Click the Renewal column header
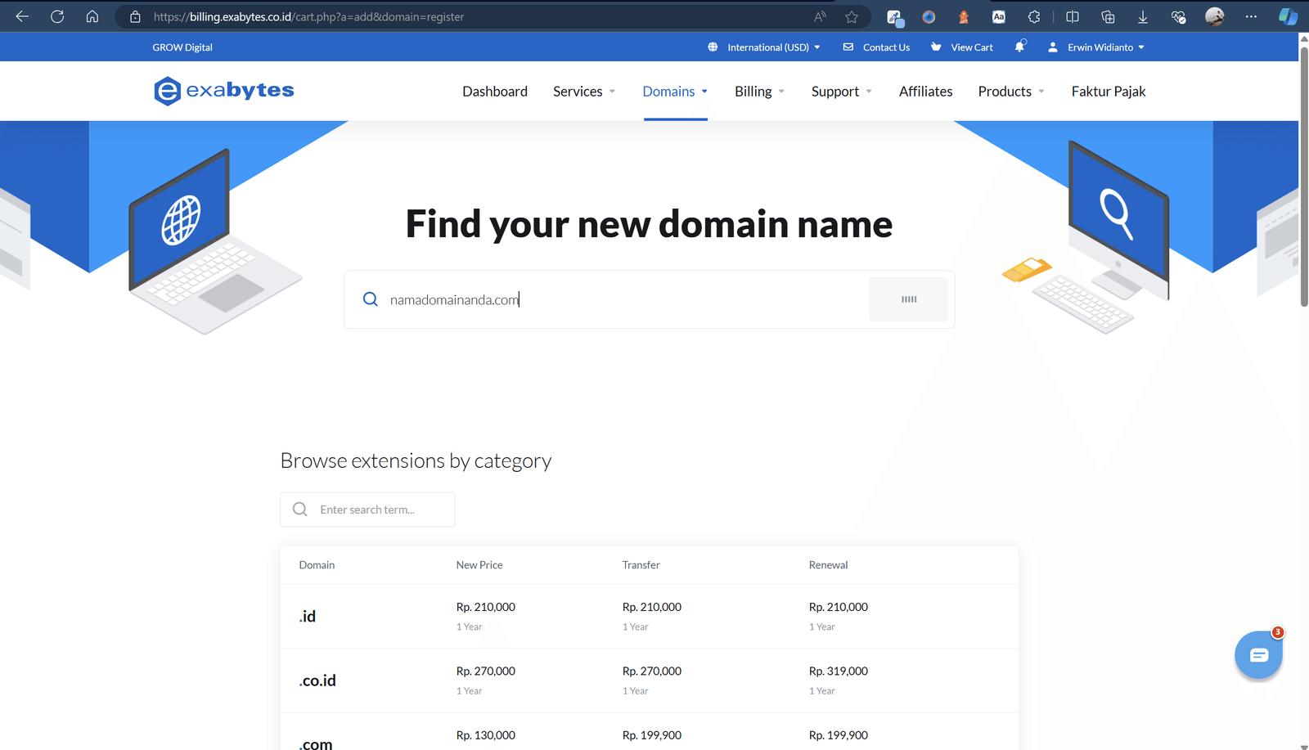 click(x=828, y=565)
